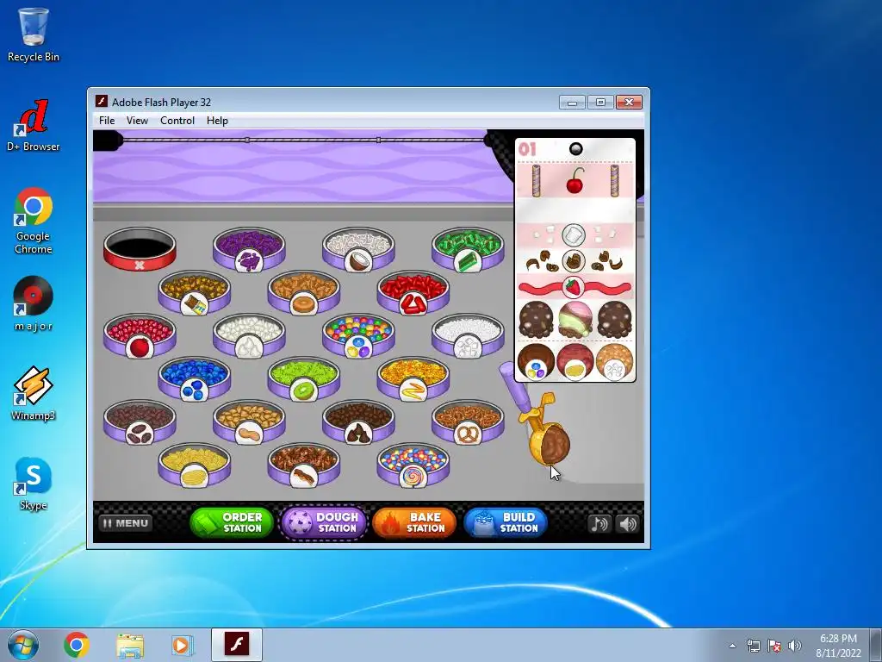Image resolution: width=882 pixels, height=662 pixels.
Task: Choose the coconut shavings bowl
Action: click(x=358, y=249)
